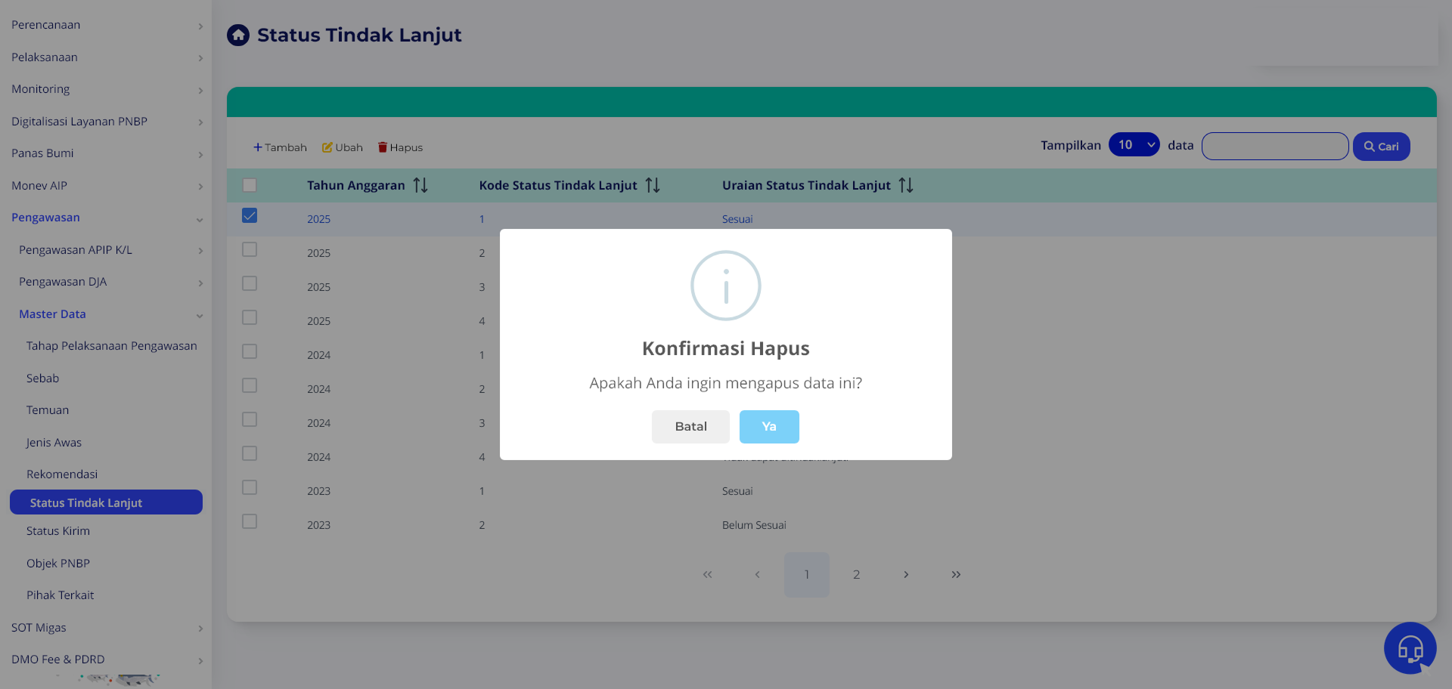The image size is (1452, 689).
Task: Check the checkbox for the 2023 Sesuai row
Action: tap(250, 487)
